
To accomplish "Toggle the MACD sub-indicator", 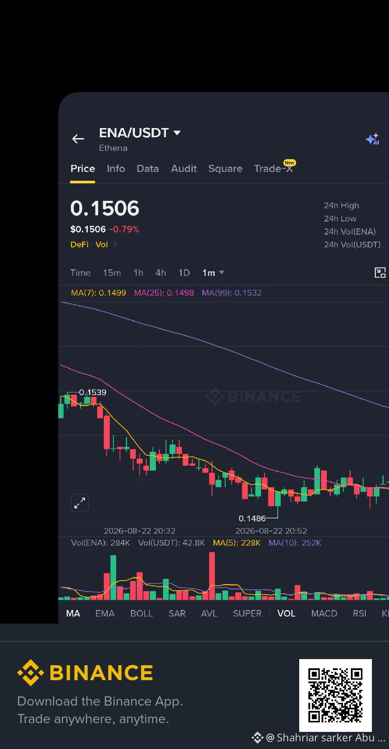I will pyautogui.click(x=324, y=613).
